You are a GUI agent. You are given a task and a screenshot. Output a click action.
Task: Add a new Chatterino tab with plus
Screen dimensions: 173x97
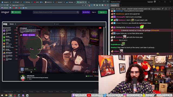pos(121,5)
